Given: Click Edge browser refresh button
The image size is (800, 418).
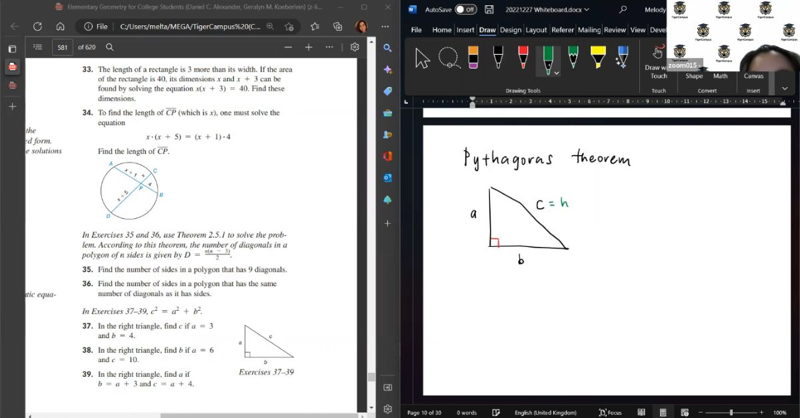Looking at the screenshot, I should point(37,27).
